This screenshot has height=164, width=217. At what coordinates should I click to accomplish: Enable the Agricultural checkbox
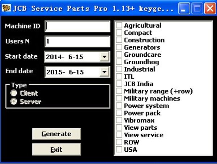tap(119, 25)
